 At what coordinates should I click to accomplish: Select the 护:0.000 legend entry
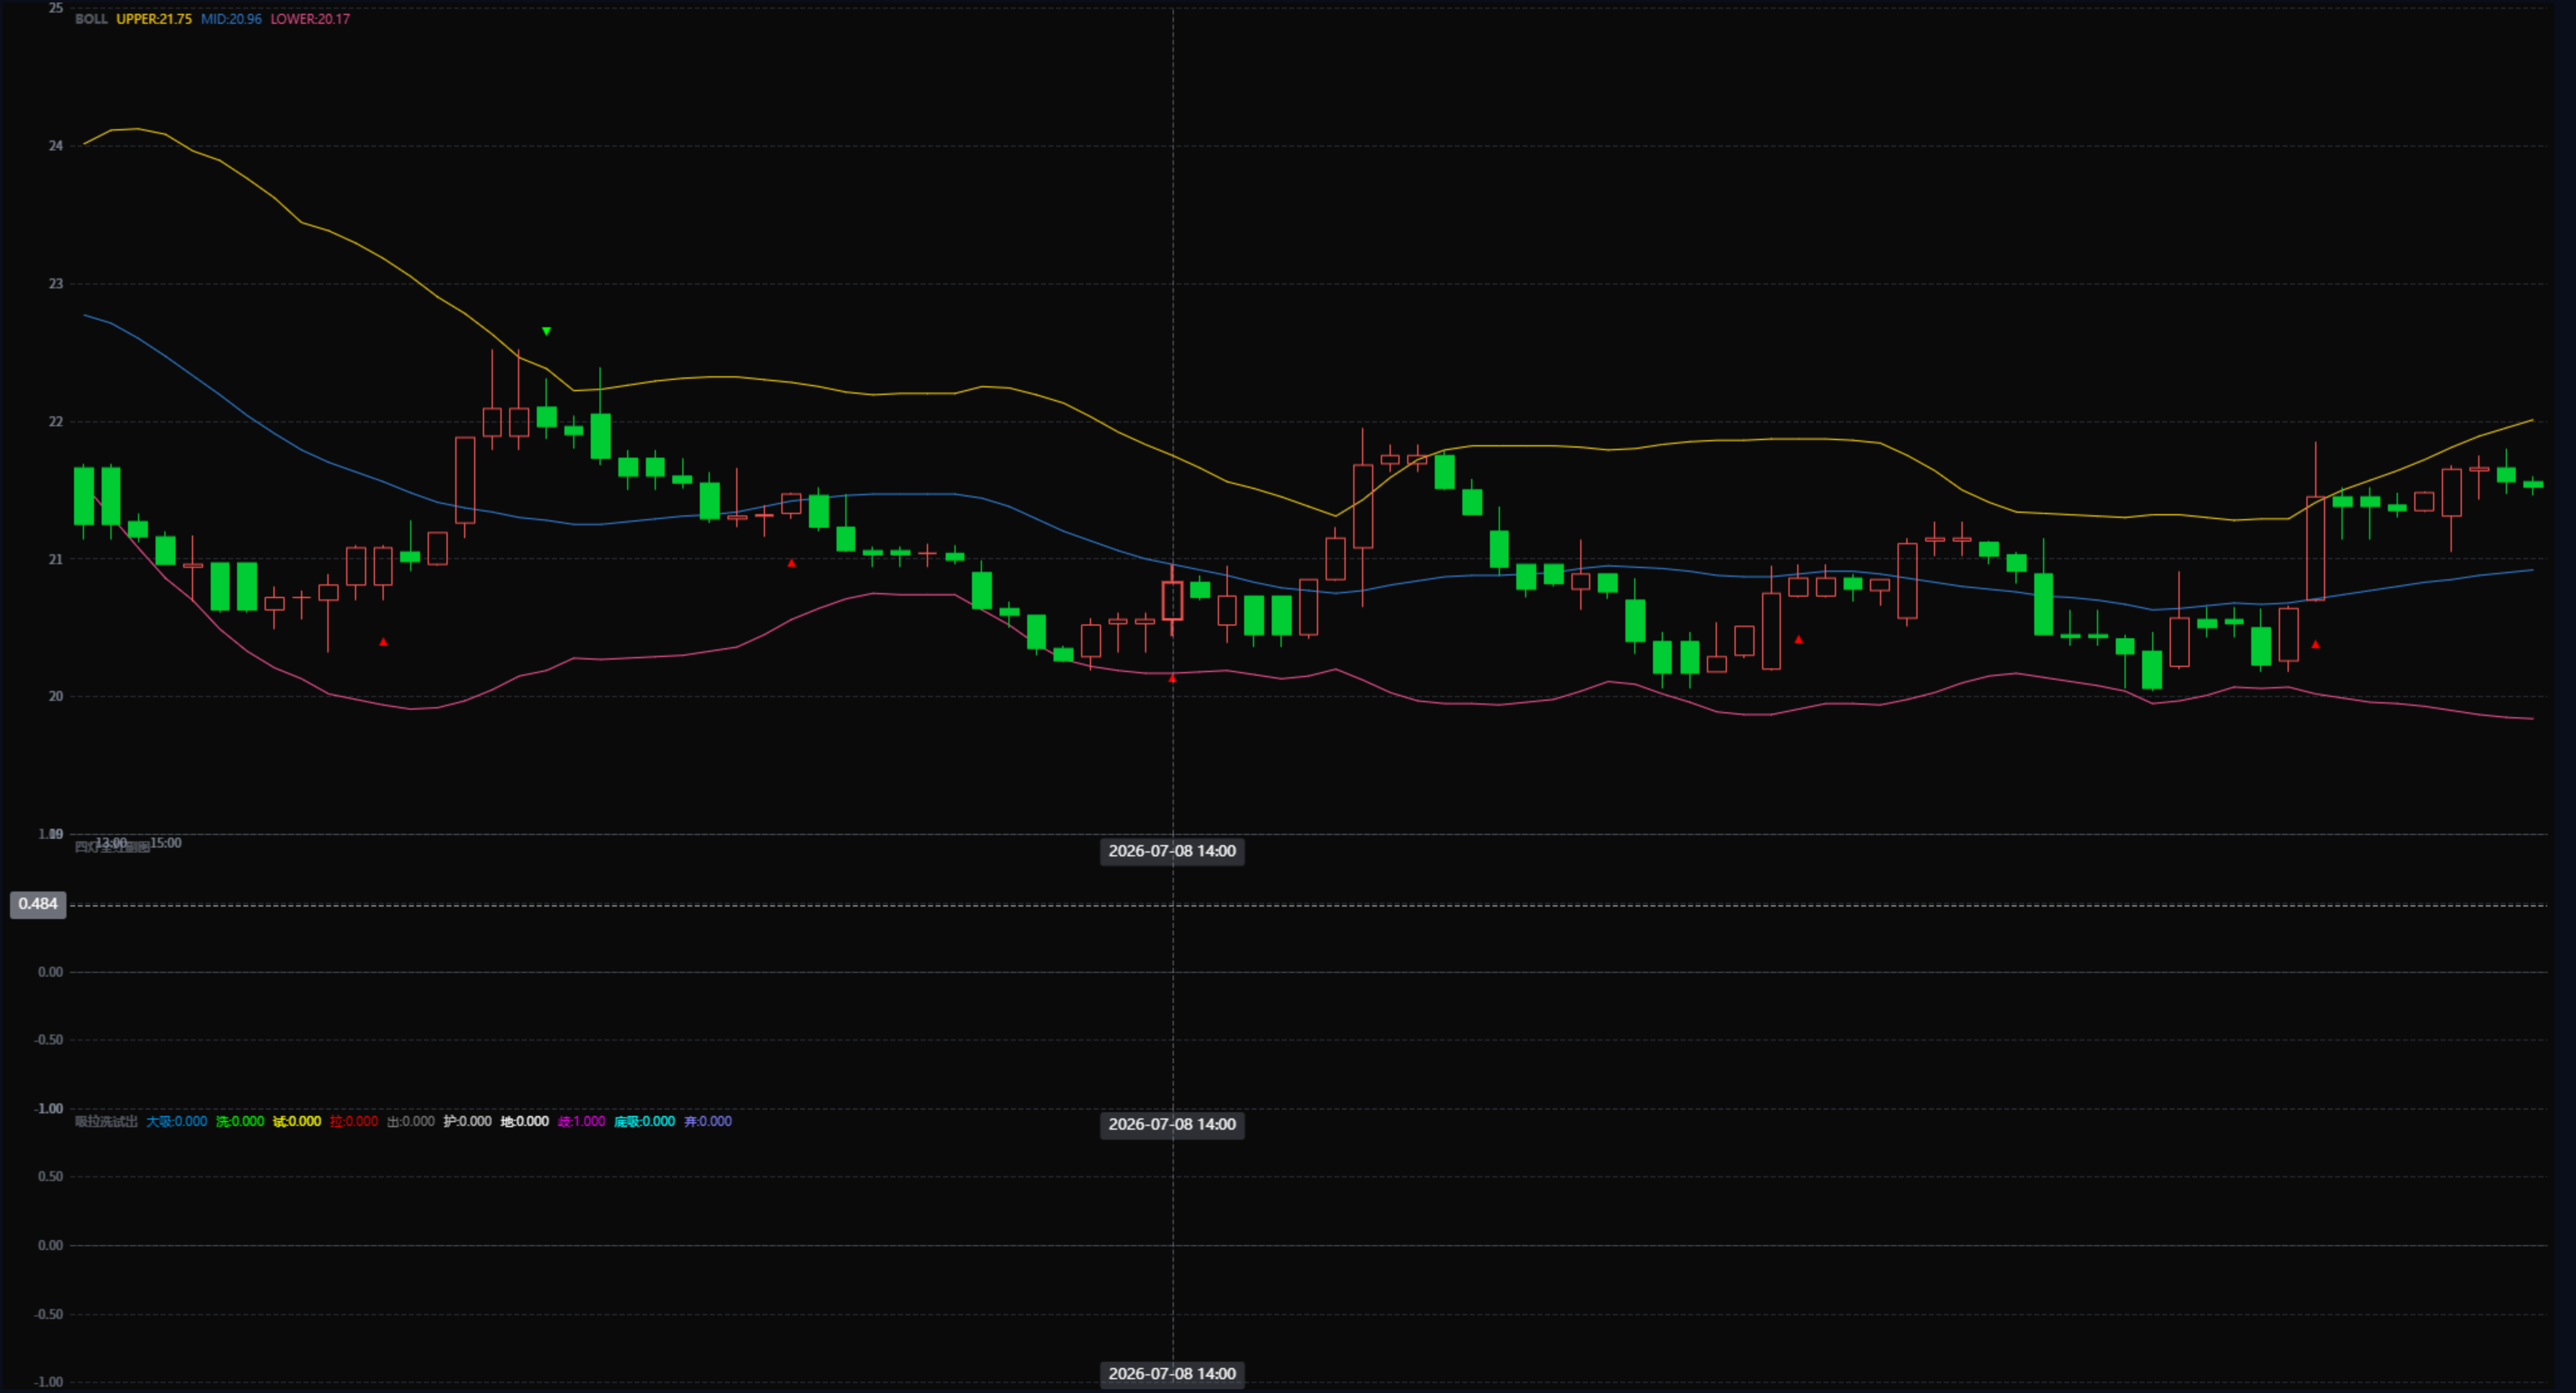(468, 1121)
